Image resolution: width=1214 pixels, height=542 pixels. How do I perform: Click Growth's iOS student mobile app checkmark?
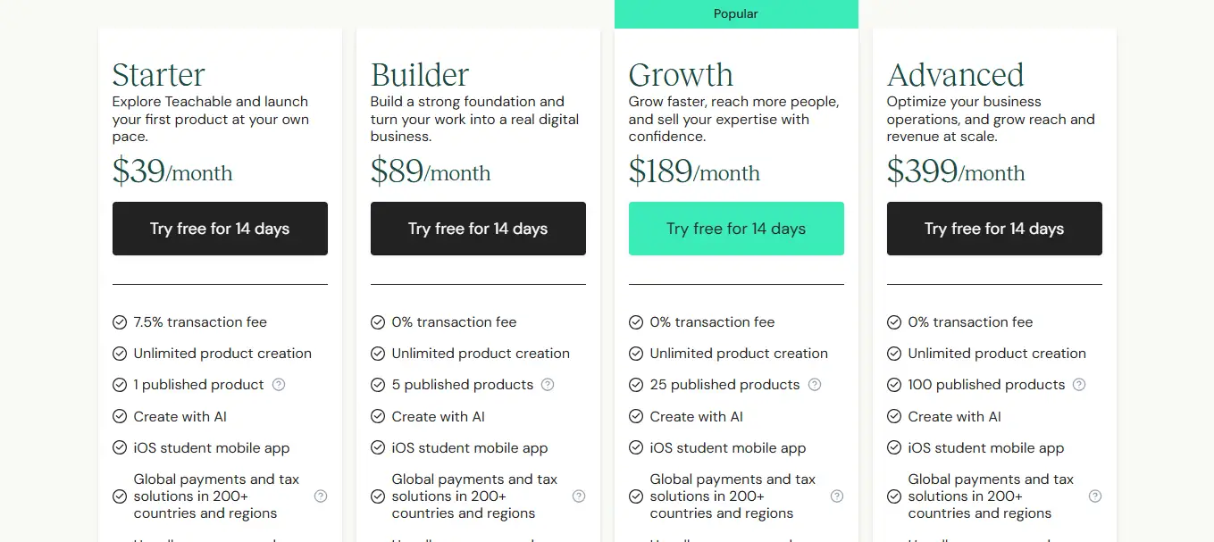pos(636,448)
